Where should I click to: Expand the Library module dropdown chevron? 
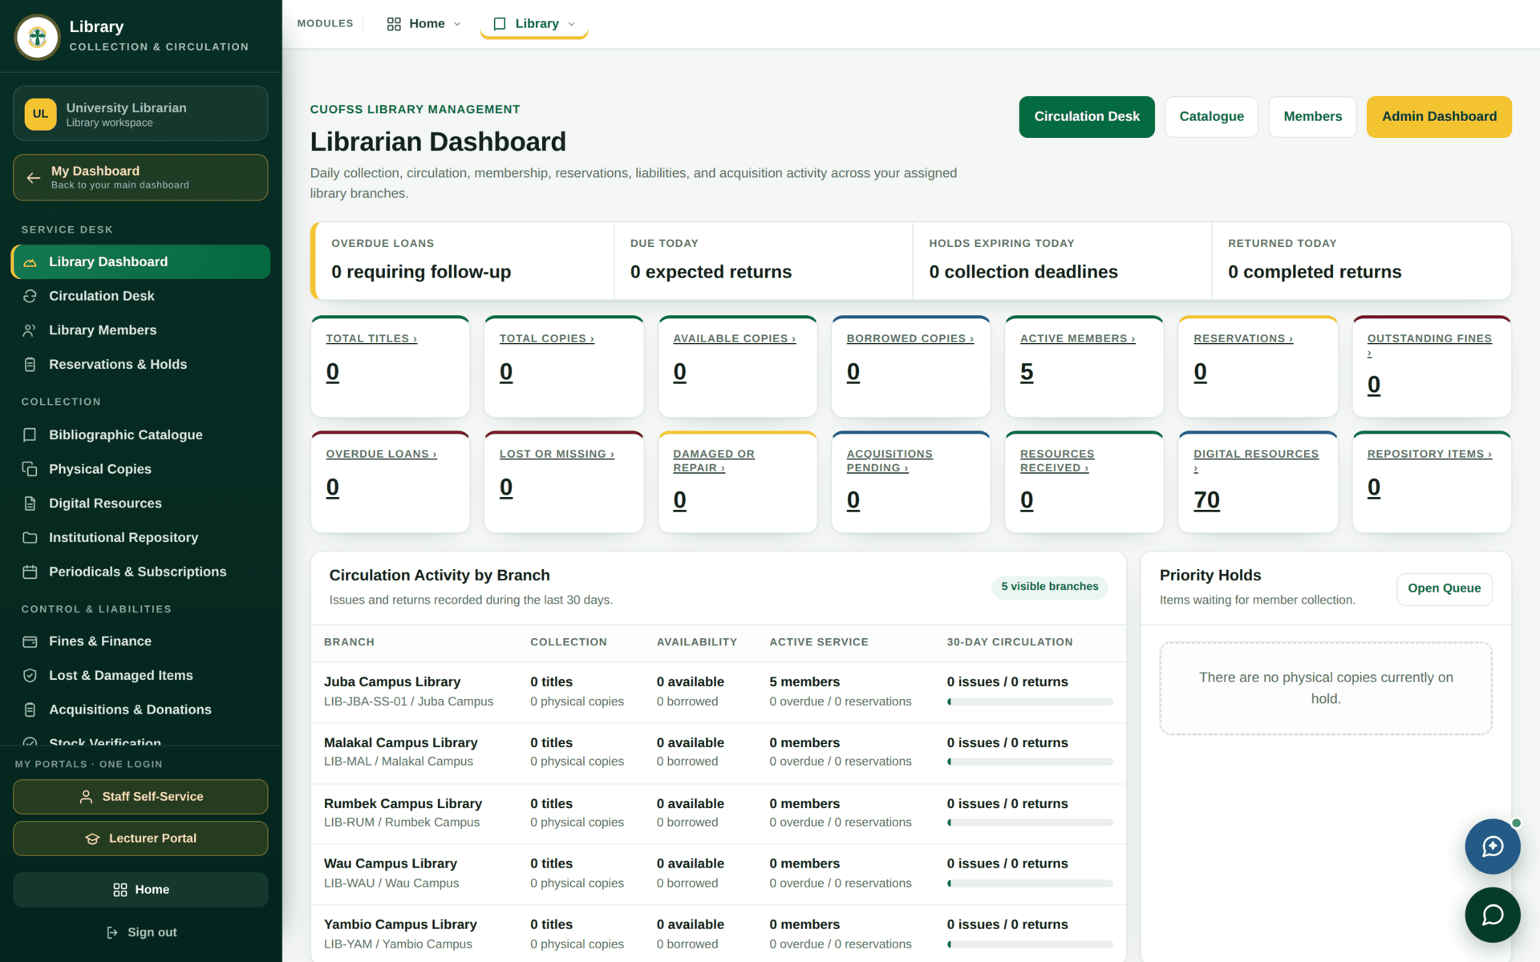tap(572, 24)
